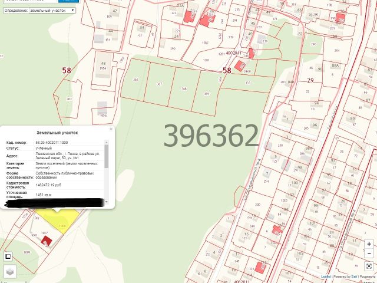Open the object type dropdown
This screenshot has width=377, height=283.
[52, 11]
